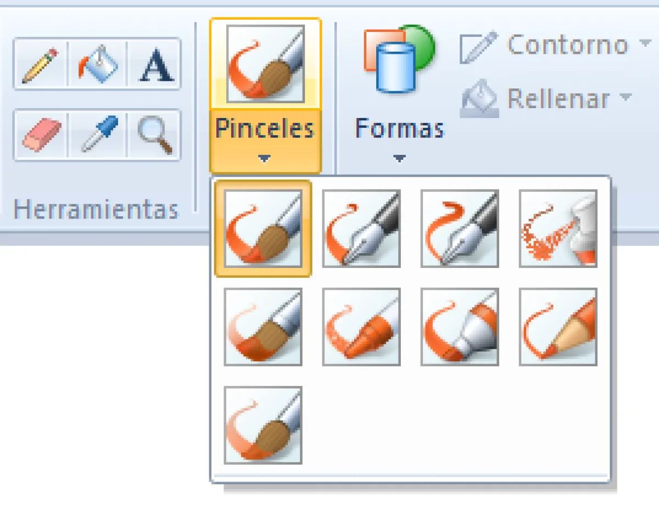The width and height of the screenshot is (659, 531).
Task: Open the Pinceles dropdown arrow
Action: click(265, 159)
